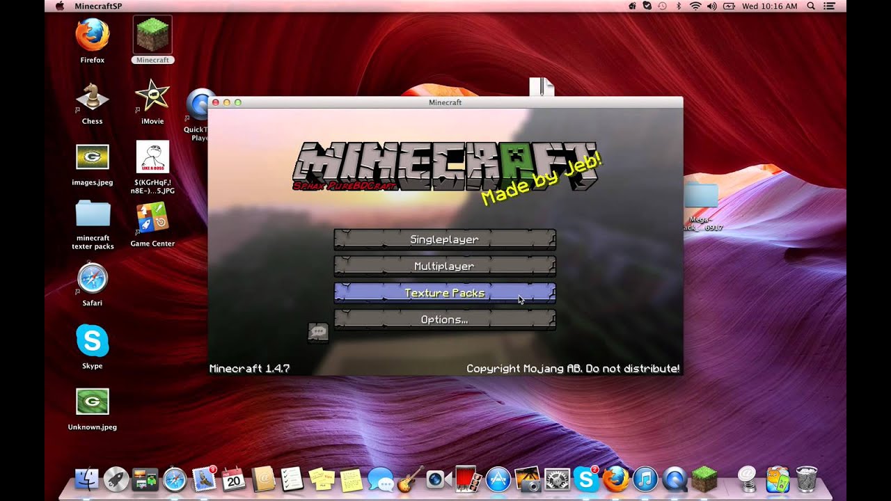
Task: Click the Minecraft grass block in the Dock
Action: [704, 479]
